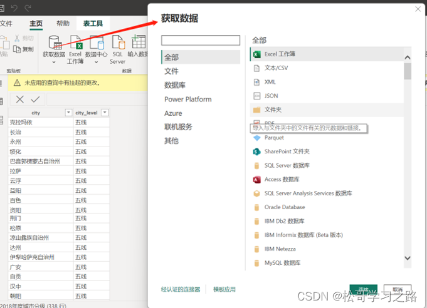Select the 伊犁哈萨克自治州 cell
This screenshot has width=427, height=308.
coord(41,257)
